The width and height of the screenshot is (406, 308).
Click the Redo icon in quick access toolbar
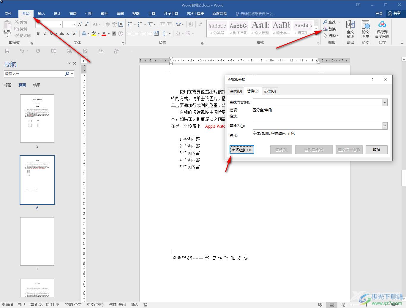point(38,51)
